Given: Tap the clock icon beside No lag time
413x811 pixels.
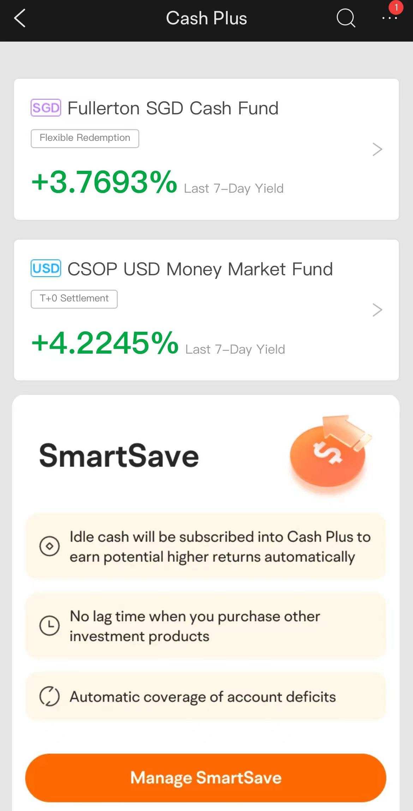Looking at the screenshot, I should (x=49, y=625).
